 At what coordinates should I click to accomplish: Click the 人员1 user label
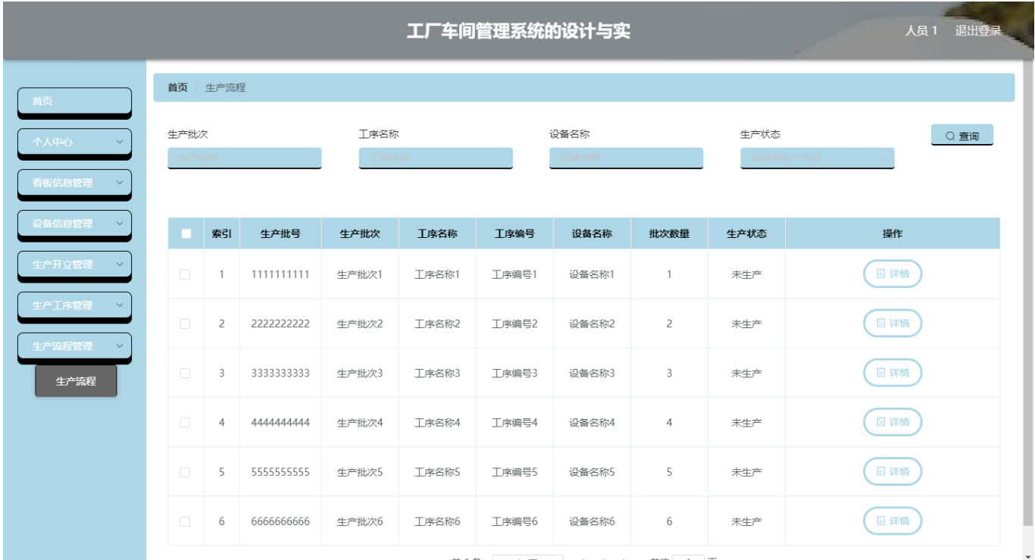pyautogui.click(x=921, y=30)
